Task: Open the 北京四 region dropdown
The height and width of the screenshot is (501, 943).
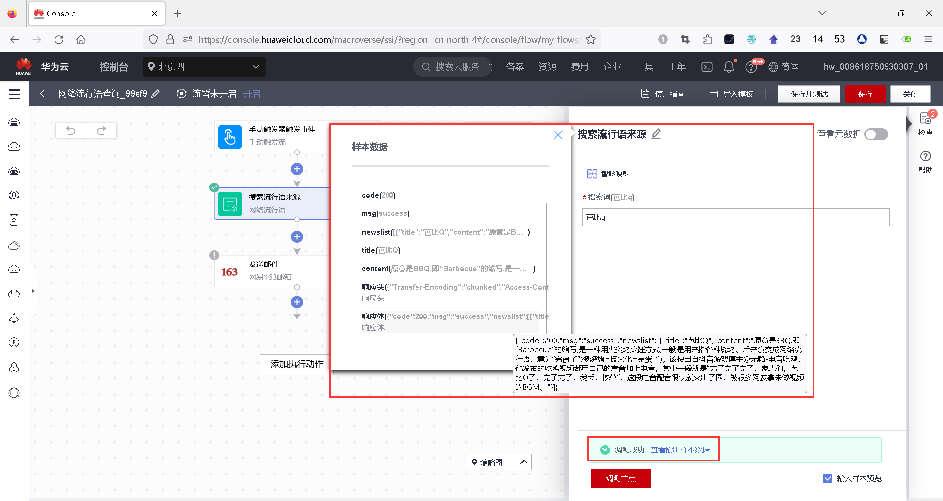Action: coord(204,67)
